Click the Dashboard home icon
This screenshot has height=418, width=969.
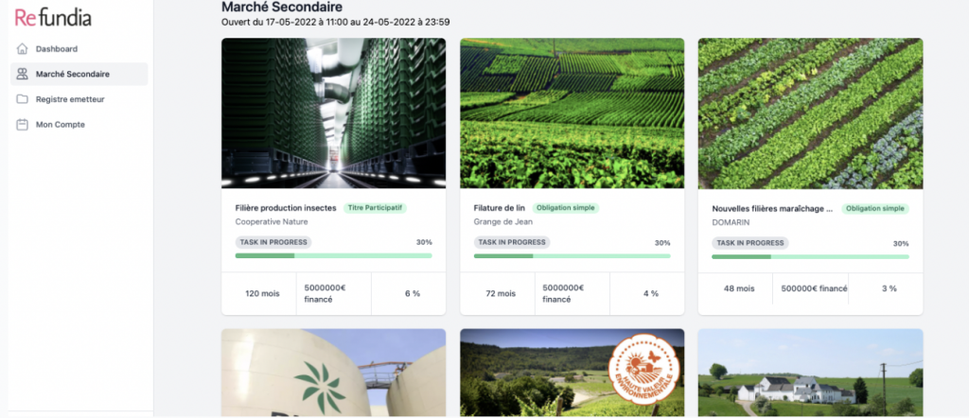pyautogui.click(x=23, y=49)
